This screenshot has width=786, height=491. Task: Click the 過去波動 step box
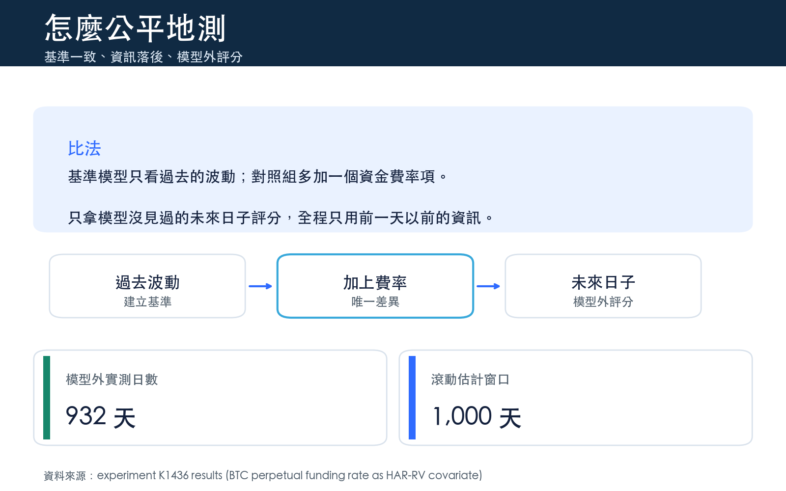(147, 286)
